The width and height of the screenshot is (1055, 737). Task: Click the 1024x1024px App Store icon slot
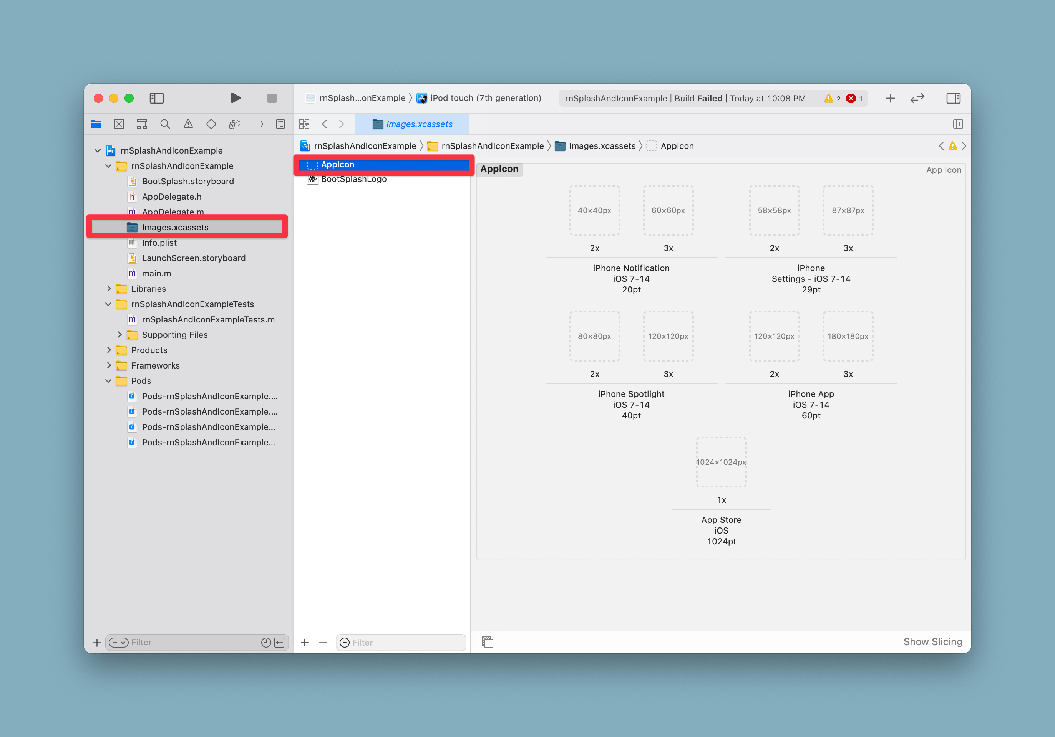(x=721, y=461)
